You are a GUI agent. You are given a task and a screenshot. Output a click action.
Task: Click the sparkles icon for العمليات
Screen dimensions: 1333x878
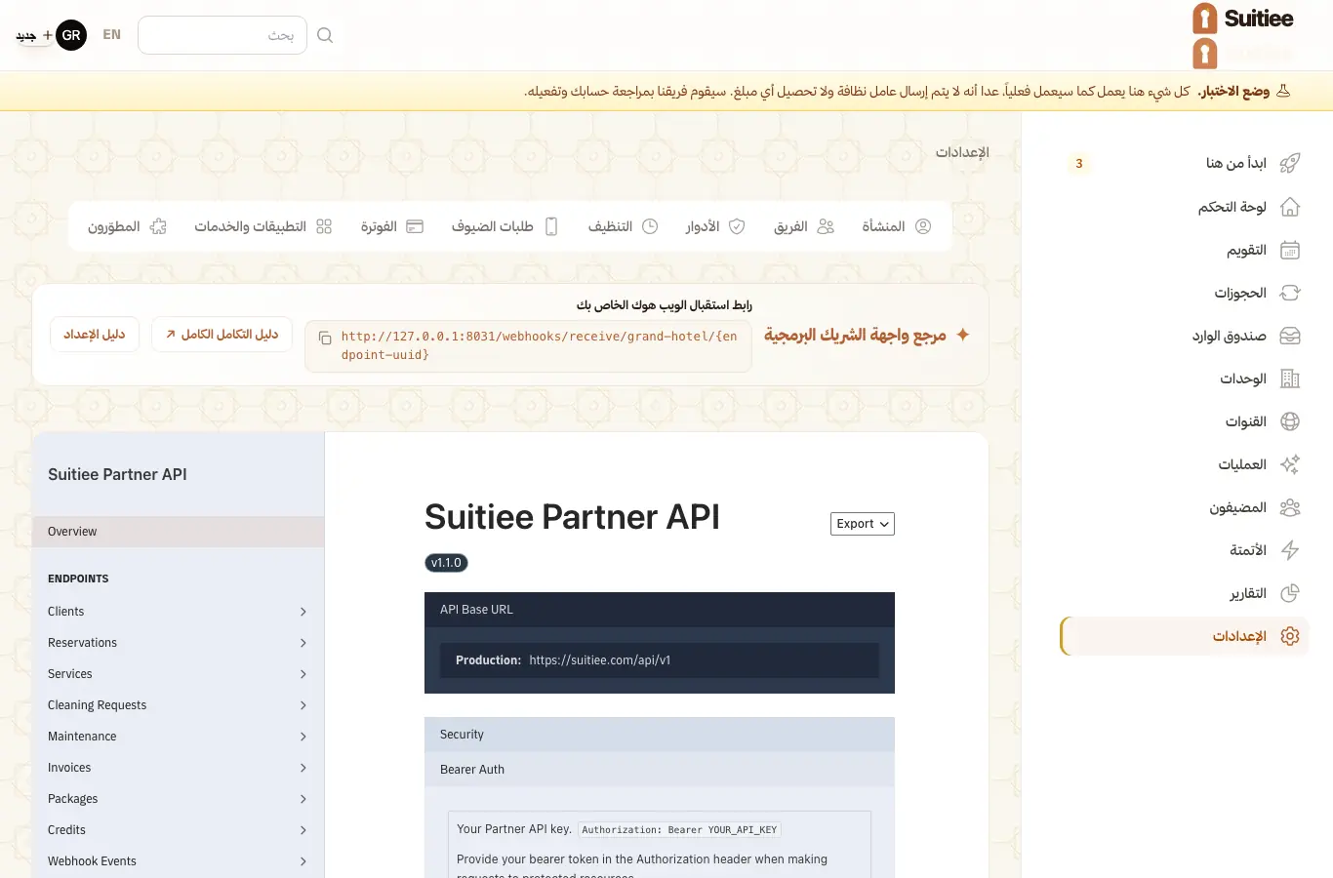click(1289, 464)
